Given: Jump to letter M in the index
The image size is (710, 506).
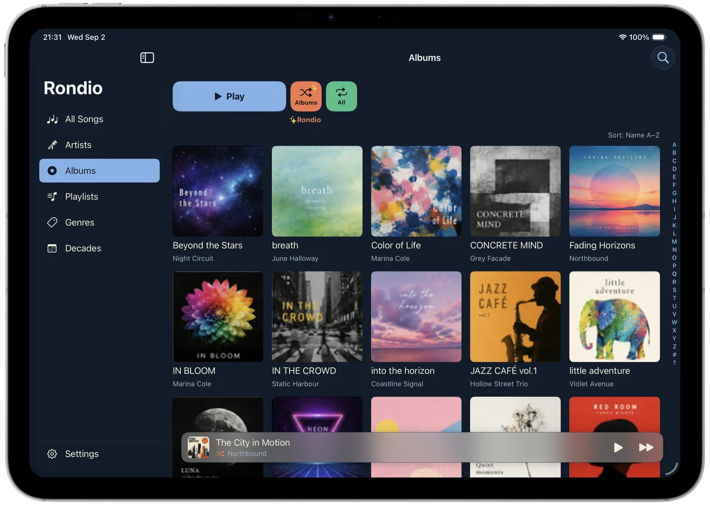Looking at the screenshot, I should (674, 242).
